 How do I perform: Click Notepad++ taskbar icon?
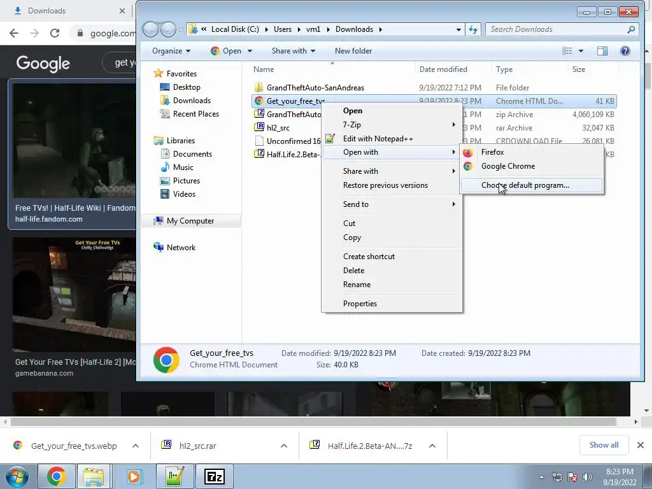174,476
